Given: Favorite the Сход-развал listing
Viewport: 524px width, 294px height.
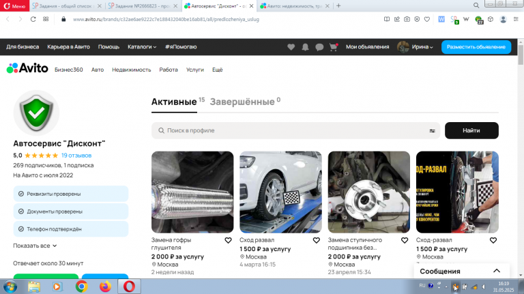Looking at the screenshot, I should (493, 241).
